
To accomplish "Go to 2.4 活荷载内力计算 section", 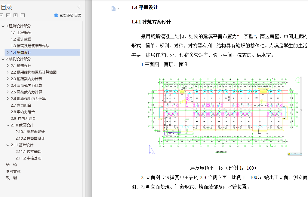I will (26, 85).
